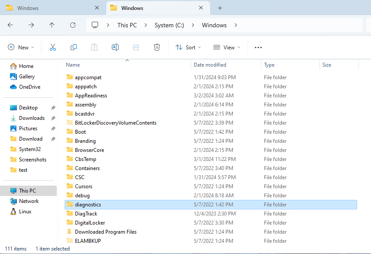
Task: Click the Cut scissors icon
Action: tap(53, 47)
